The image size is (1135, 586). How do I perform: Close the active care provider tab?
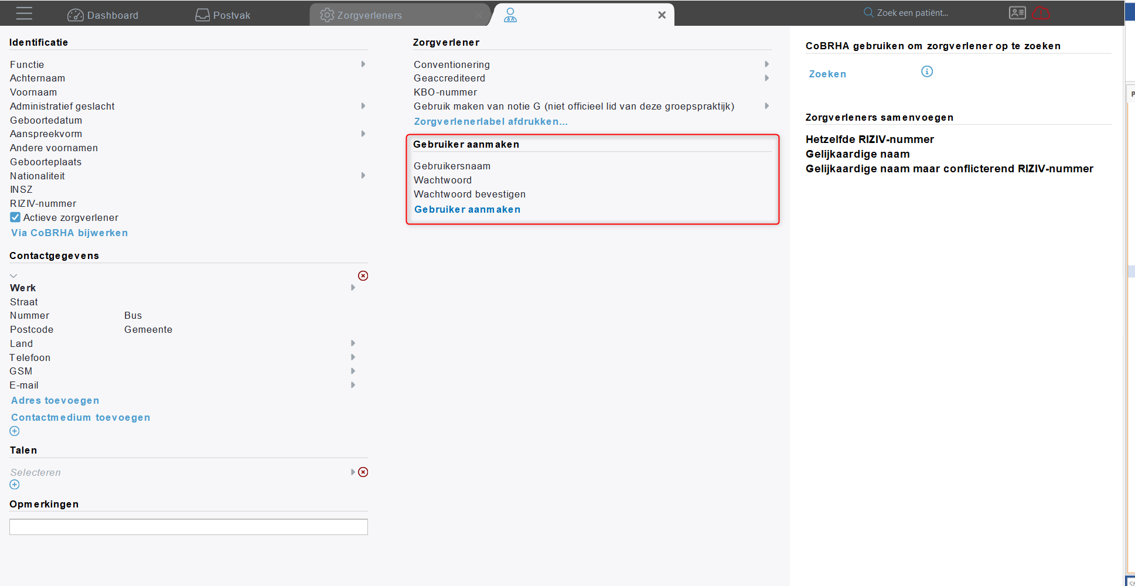[x=662, y=15]
